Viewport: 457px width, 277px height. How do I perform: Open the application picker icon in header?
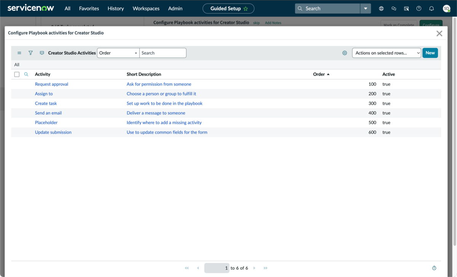(406, 8)
